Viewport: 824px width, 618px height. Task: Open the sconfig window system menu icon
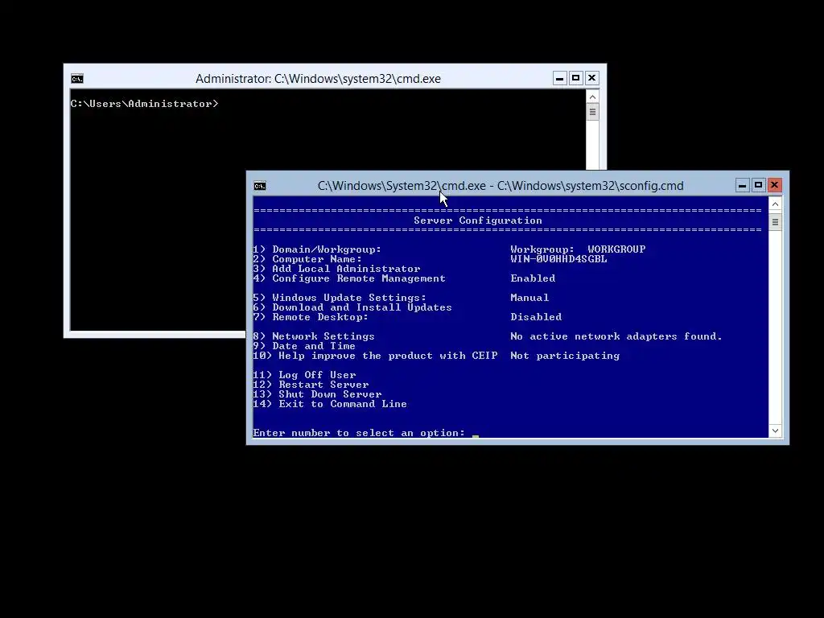[x=260, y=186]
